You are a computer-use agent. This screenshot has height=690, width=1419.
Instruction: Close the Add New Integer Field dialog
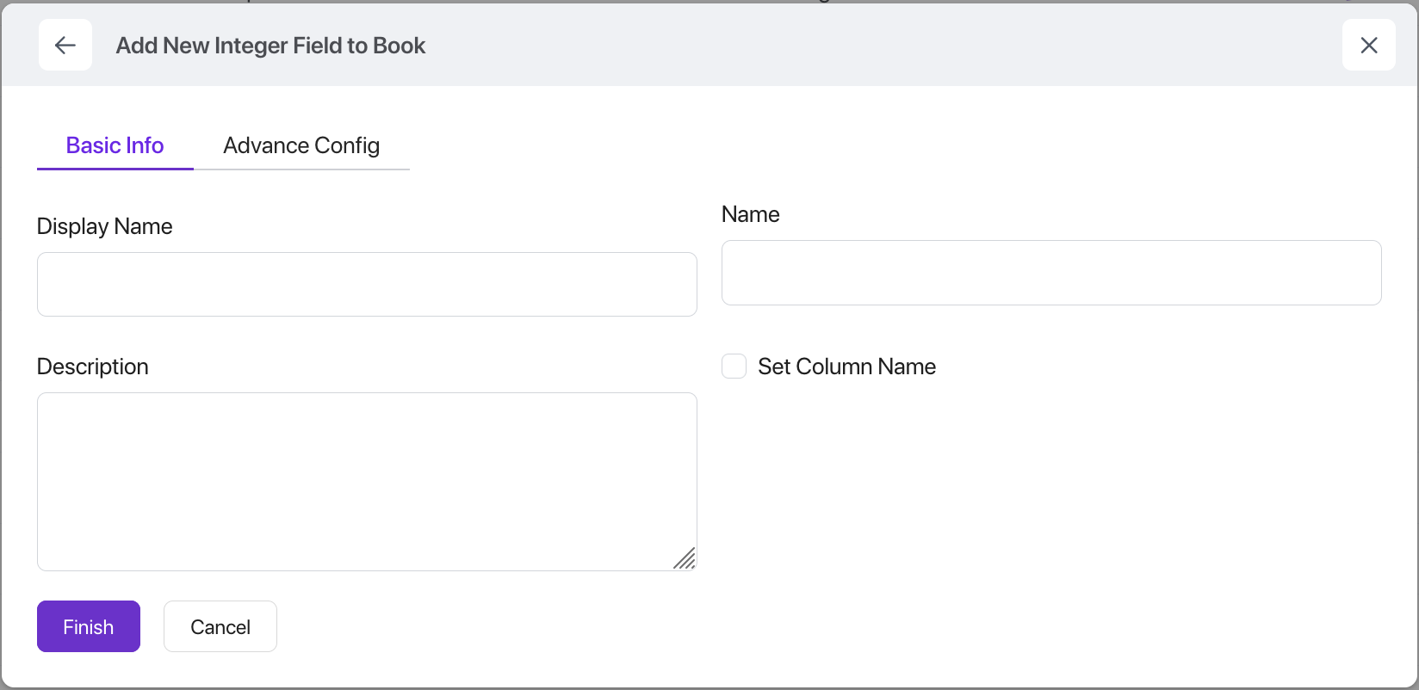(x=1368, y=45)
